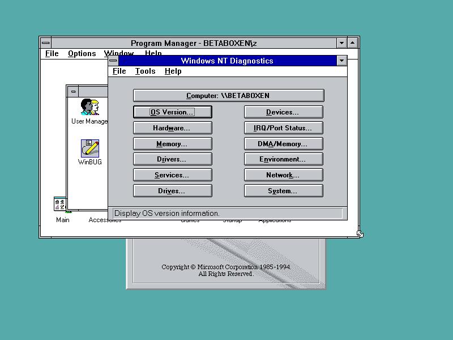Image resolution: width=453 pixels, height=340 pixels.
Task: Open the Help menu in Windows NT Diagnostics
Action: 173,71
